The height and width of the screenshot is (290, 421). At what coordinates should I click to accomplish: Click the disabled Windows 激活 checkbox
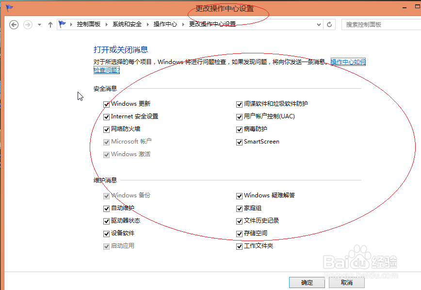(106, 155)
